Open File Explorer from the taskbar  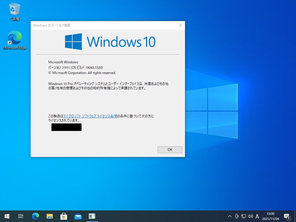click(50, 216)
